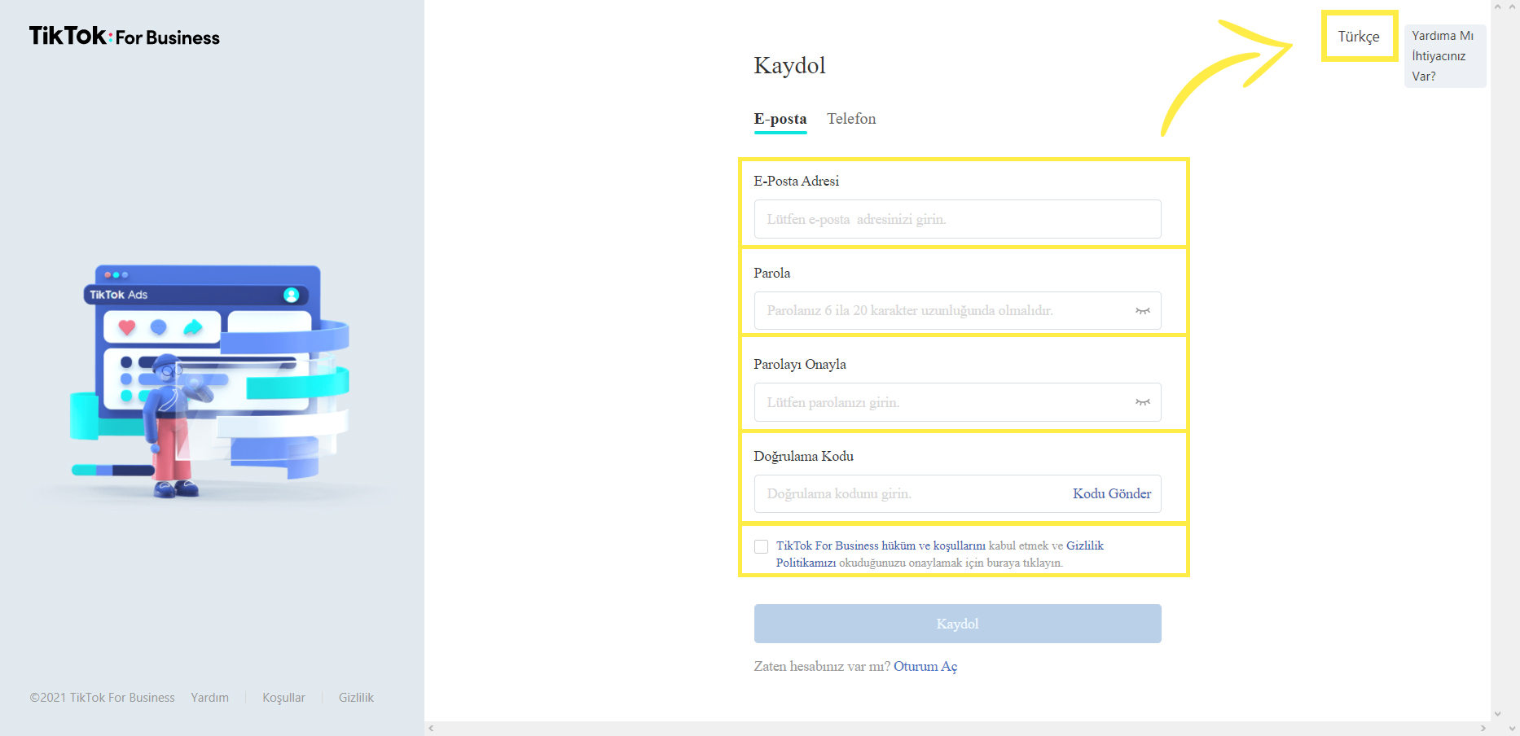This screenshot has width=1520, height=736.
Task: Open the Türkçe language dropdown
Action: click(1359, 37)
